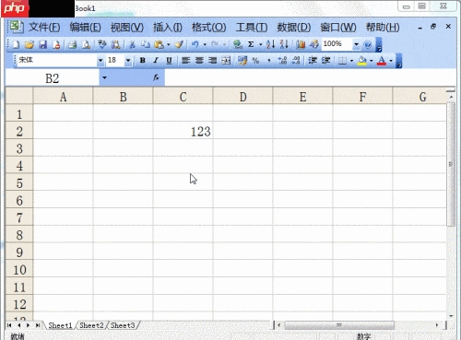Open the 格式(O) menu

(208, 28)
